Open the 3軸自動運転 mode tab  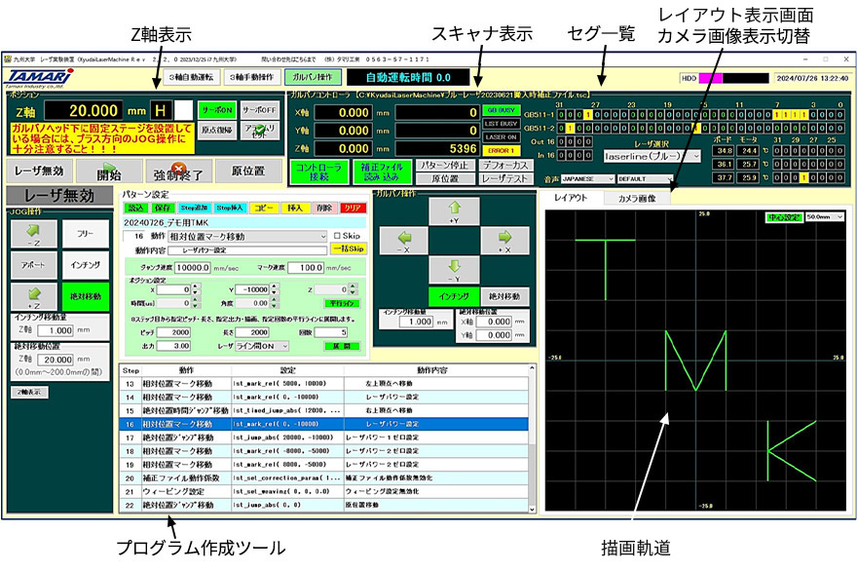point(185,77)
